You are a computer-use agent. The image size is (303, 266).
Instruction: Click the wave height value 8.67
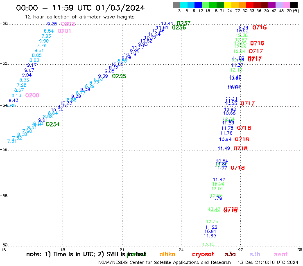click(19, 90)
